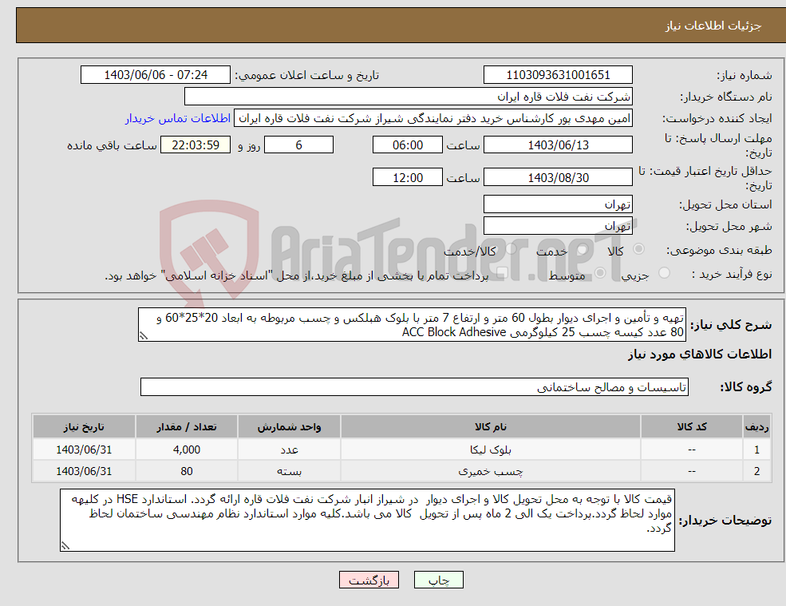Click the تاریخ نیاز column header

tap(84, 427)
